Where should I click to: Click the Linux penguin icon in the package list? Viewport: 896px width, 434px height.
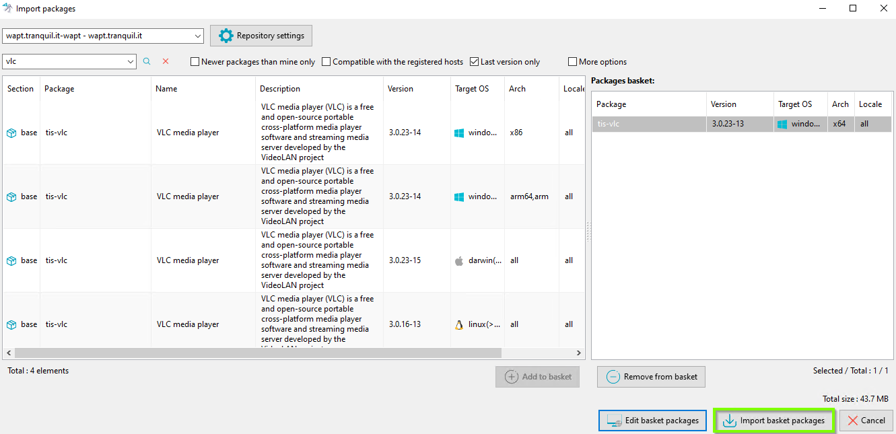pyautogui.click(x=459, y=324)
